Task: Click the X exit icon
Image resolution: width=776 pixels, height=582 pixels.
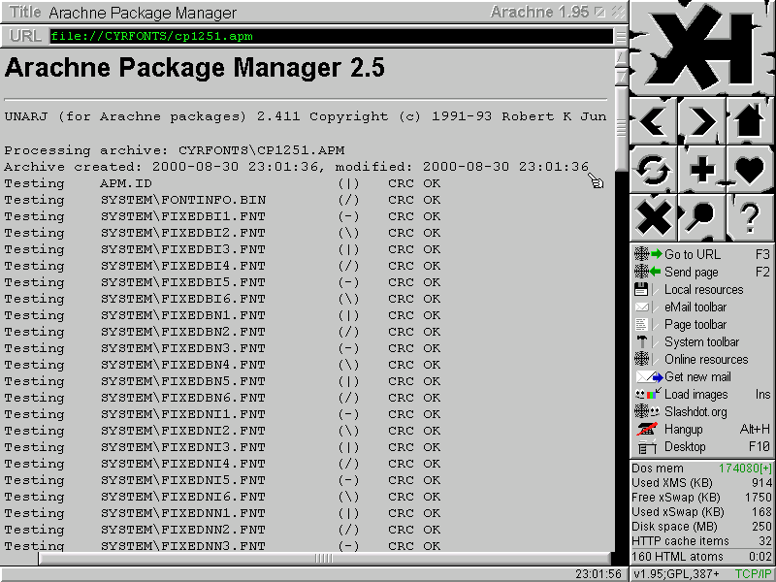Action: (x=653, y=217)
